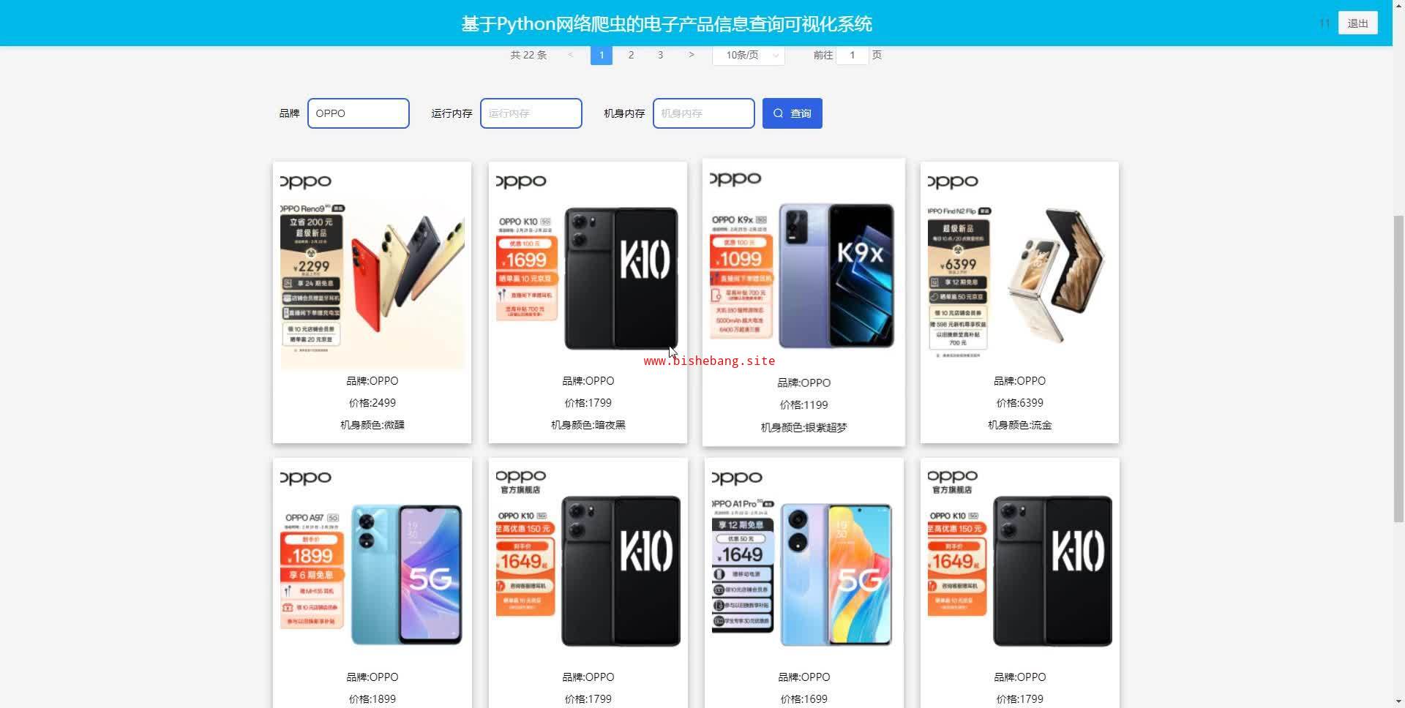Open the 10条/页 page size dropdown
1405x708 pixels.
click(x=749, y=55)
